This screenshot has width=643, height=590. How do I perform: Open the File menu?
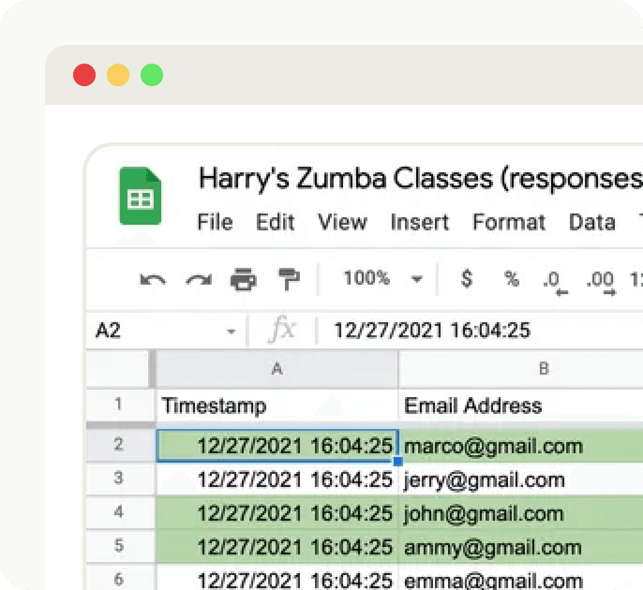pos(215,222)
